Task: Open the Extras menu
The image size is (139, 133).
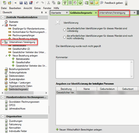Action: tap(38, 8)
